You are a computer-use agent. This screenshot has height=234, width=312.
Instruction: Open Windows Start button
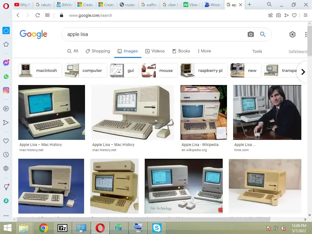pos(8,228)
